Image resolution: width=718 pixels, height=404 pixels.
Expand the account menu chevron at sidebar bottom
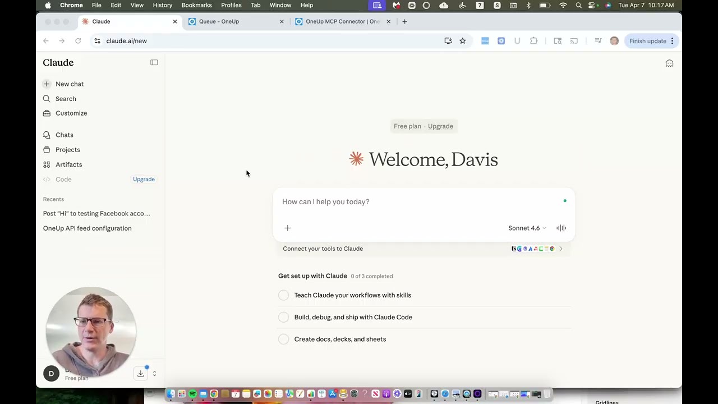[154, 373]
